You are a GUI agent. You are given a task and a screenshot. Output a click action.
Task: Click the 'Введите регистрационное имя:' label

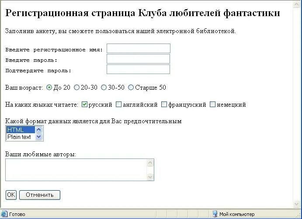click(x=54, y=50)
